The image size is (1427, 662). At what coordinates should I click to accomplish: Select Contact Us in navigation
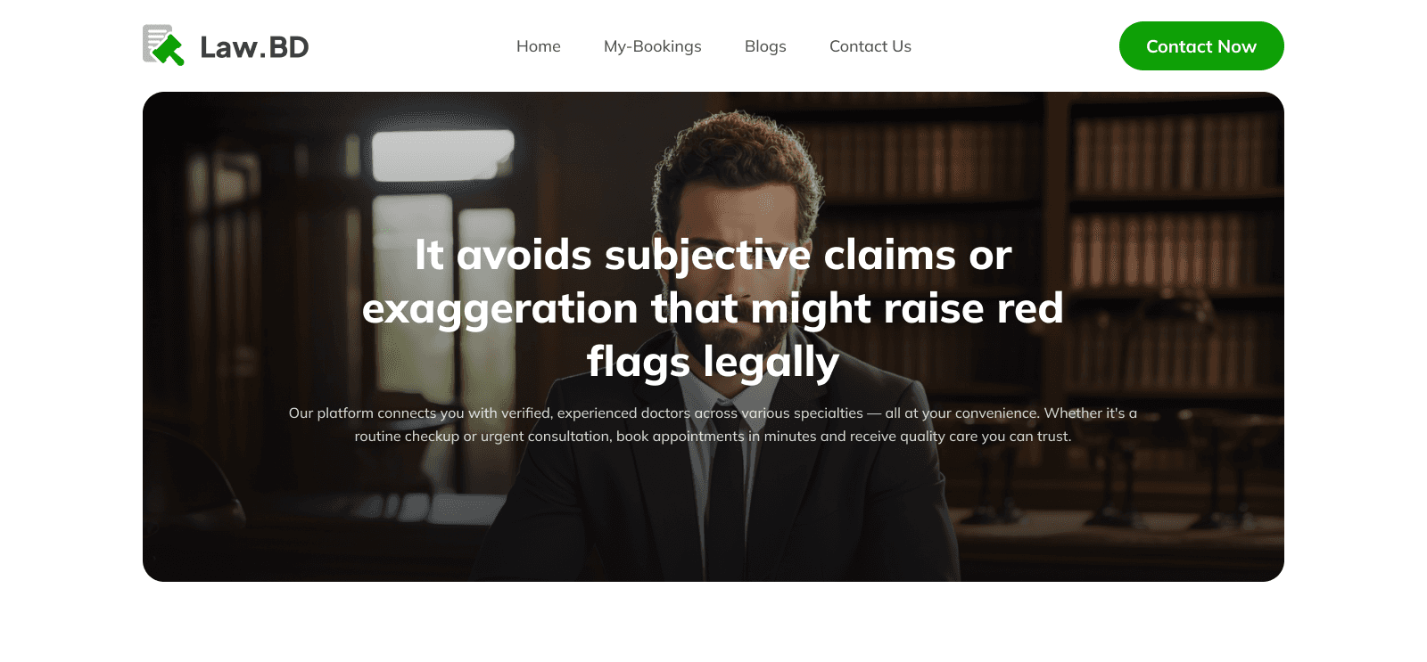click(x=870, y=46)
